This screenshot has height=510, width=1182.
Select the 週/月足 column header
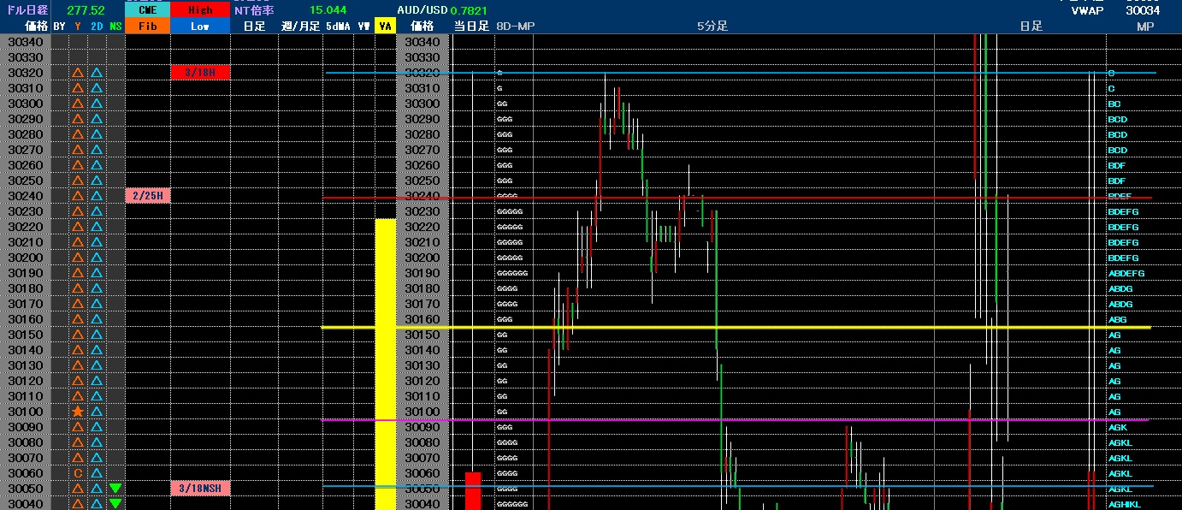click(x=300, y=27)
